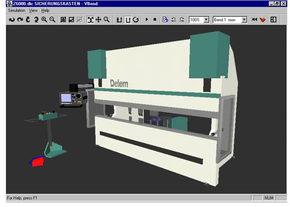
Task: Zoom in with the plus magnifier
Action: [44, 19]
